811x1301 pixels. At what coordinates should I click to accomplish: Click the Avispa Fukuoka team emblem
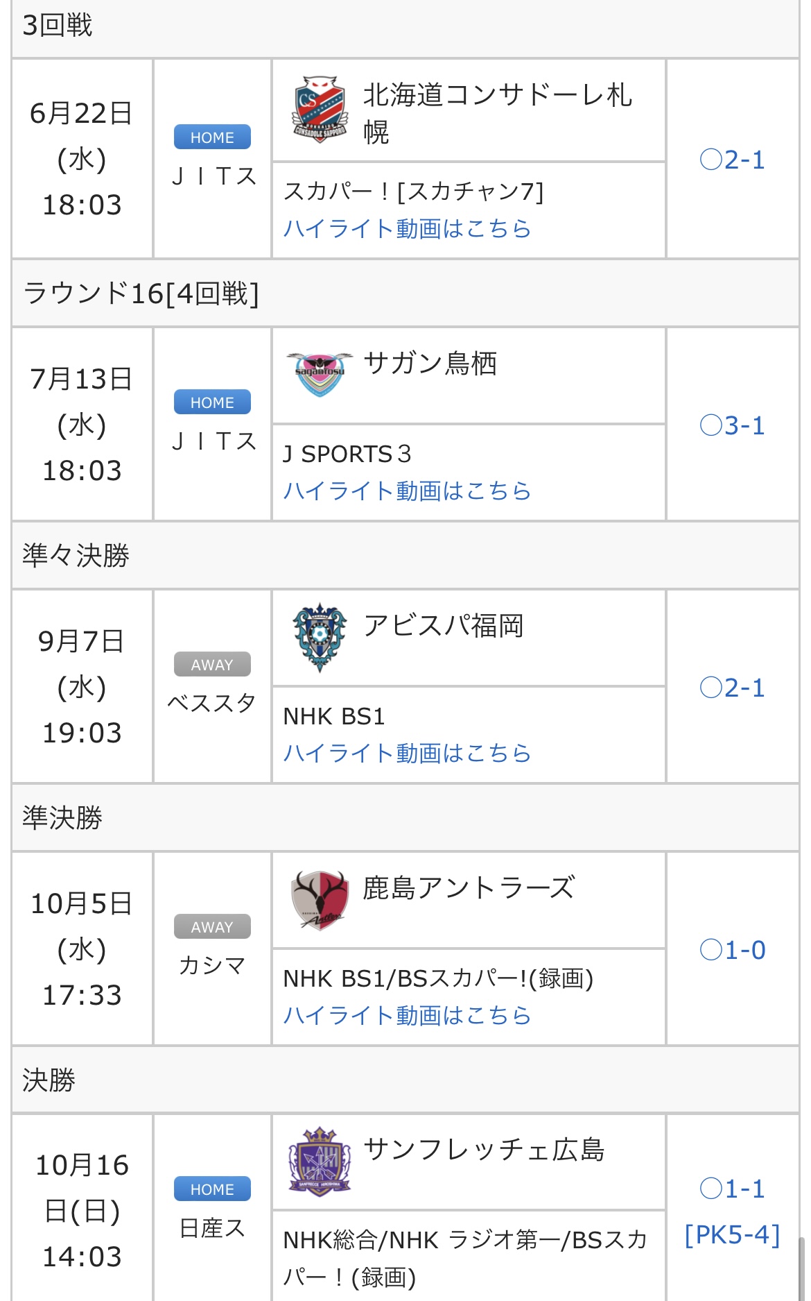320,637
